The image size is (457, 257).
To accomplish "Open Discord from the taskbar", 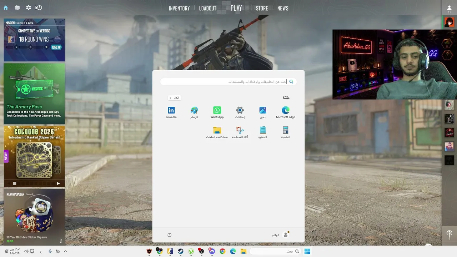I will click(x=212, y=251).
